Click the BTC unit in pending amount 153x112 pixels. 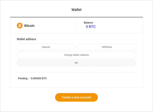click(44, 79)
